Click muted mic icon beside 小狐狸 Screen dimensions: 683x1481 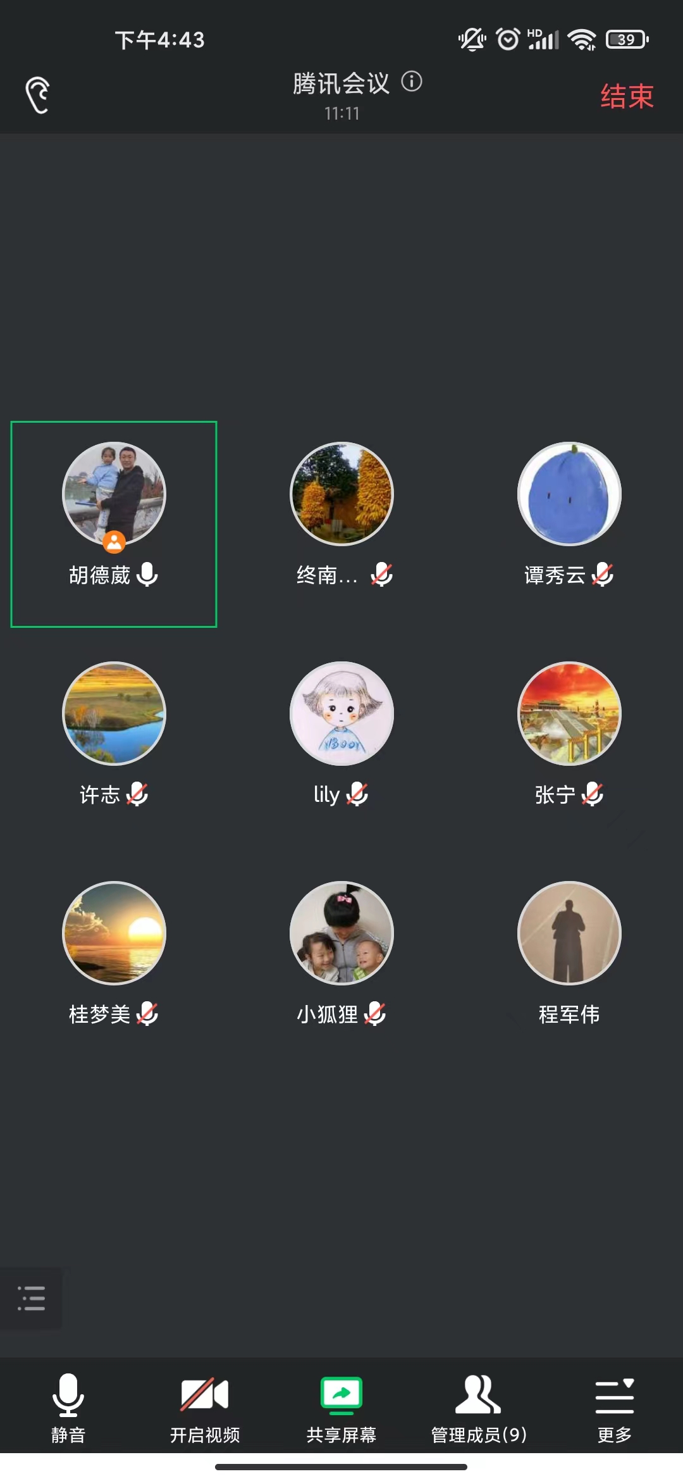click(x=375, y=1014)
